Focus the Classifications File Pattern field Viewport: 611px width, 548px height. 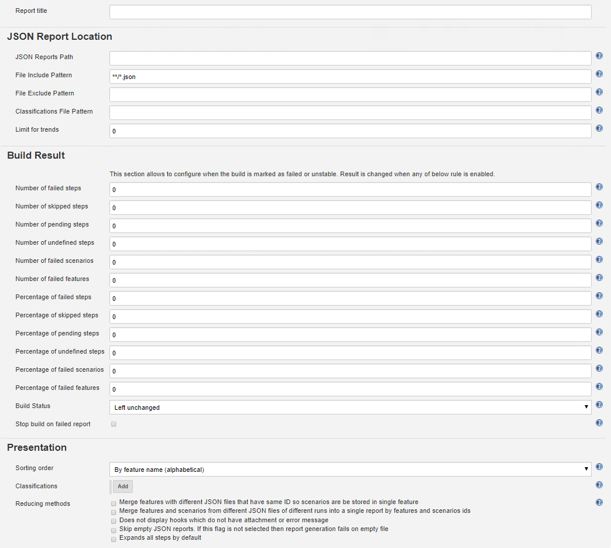[351, 112]
